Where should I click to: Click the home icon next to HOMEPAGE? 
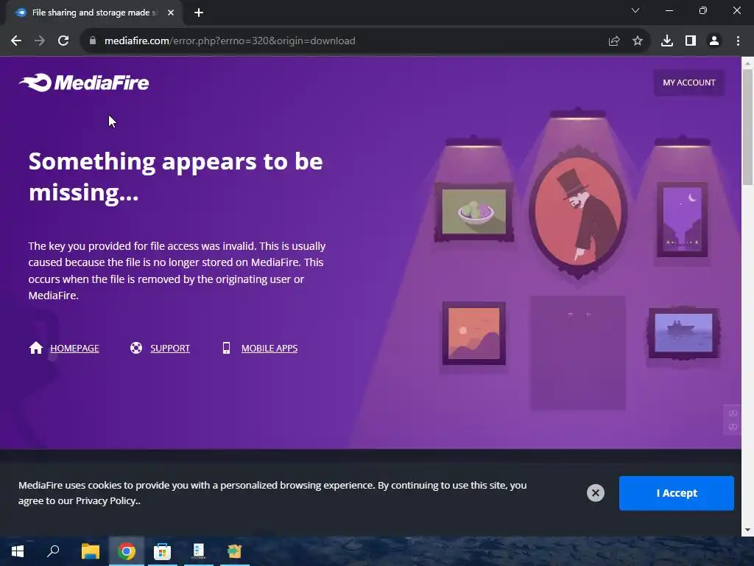tap(36, 348)
